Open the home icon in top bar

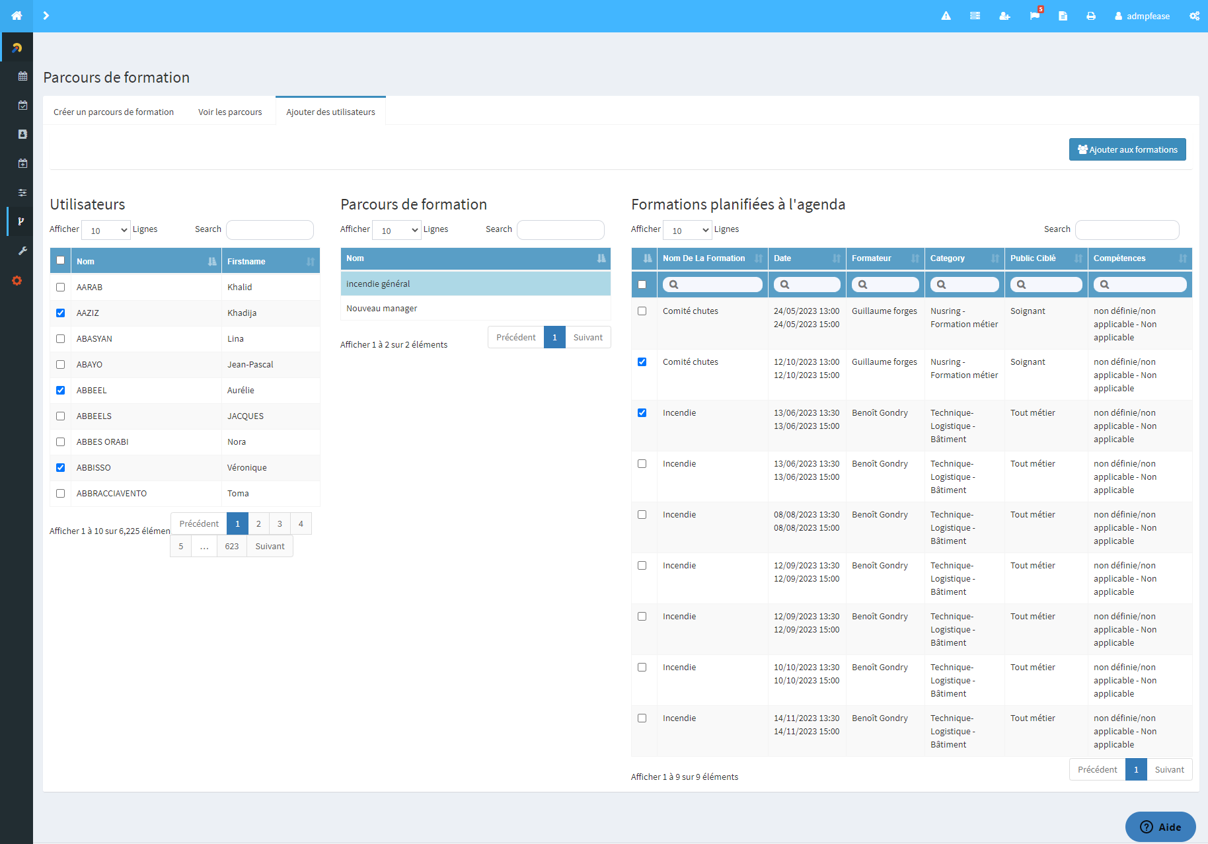click(17, 16)
